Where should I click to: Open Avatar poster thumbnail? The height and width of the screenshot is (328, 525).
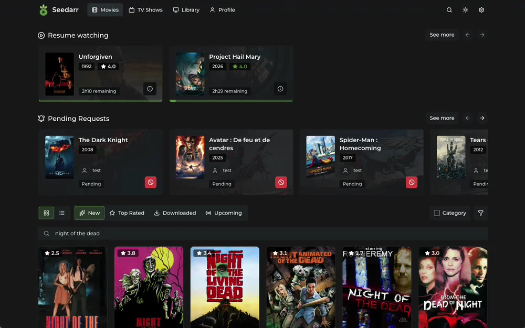(x=190, y=157)
